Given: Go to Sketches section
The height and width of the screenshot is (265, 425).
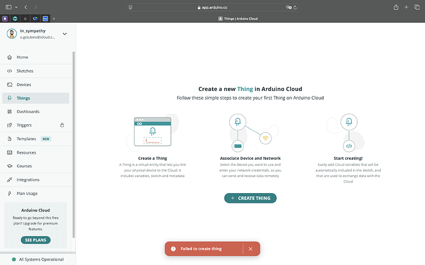Looking at the screenshot, I should tap(36, 71).
